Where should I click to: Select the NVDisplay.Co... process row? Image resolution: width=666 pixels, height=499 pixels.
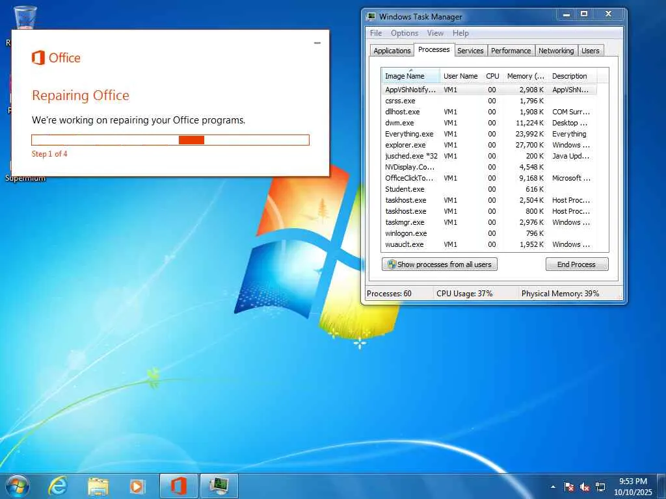click(x=489, y=167)
